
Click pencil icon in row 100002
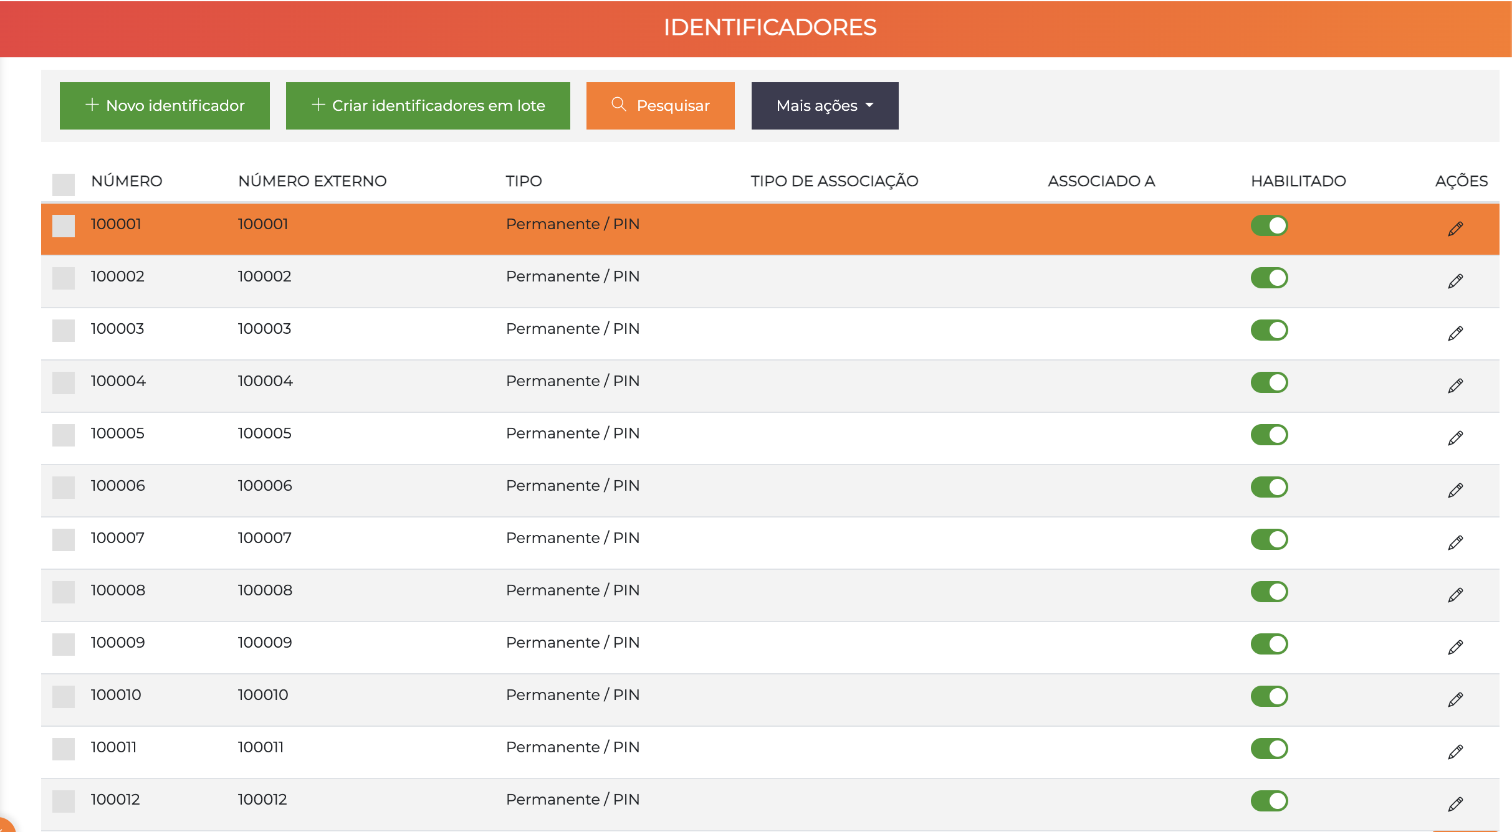coord(1455,281)
